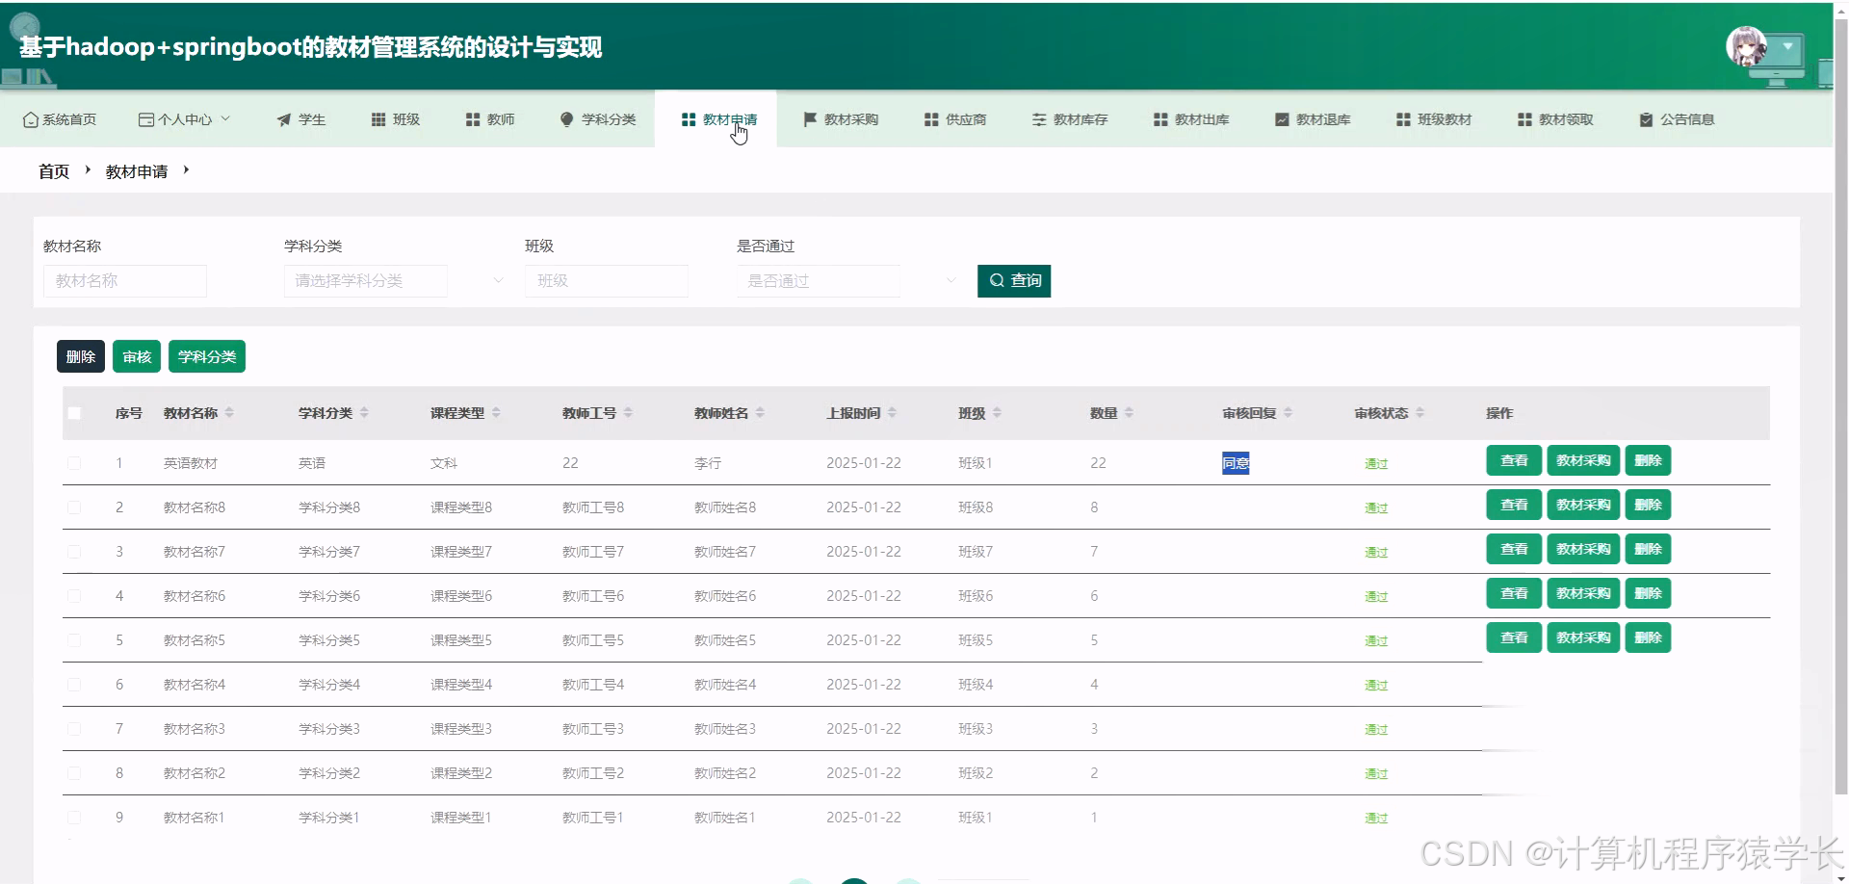The width and height of the screenshot is (1849, 884).
Task: Switch to the 教材申请 tab
Action: tap(720, 118)
